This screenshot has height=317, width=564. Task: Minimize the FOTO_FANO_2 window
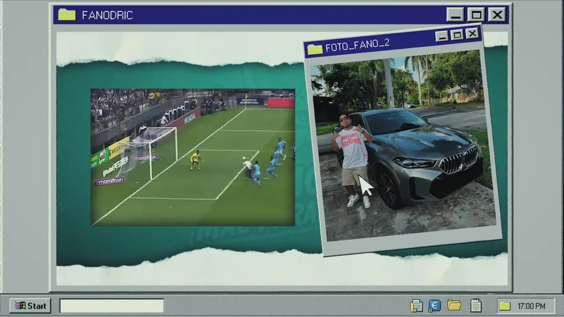click(442, 36)
